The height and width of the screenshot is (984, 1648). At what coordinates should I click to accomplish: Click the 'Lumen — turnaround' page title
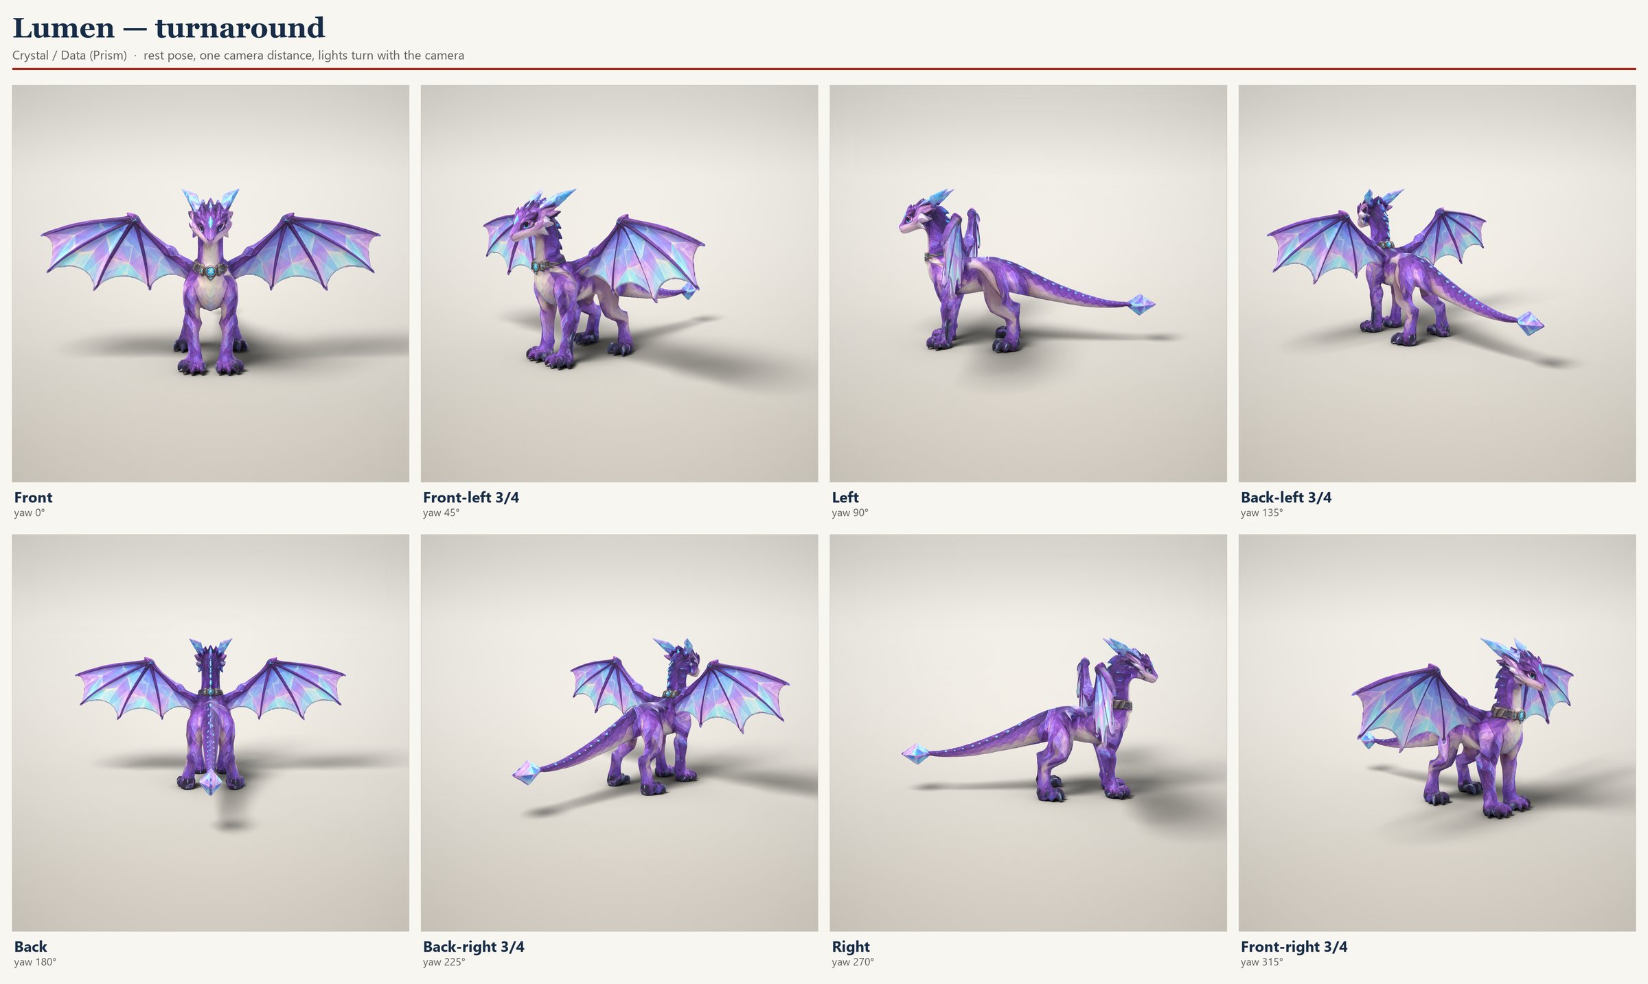click(169, 28)
